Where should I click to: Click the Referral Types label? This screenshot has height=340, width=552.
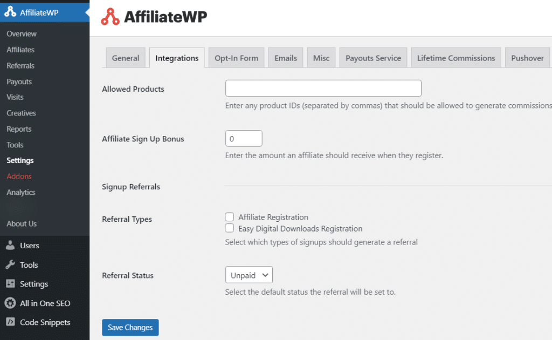[x=127, y=219]
